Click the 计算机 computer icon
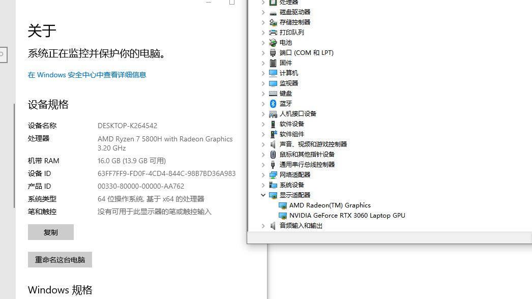The height and width of the screenshot is (299, 532). (273, 73)
